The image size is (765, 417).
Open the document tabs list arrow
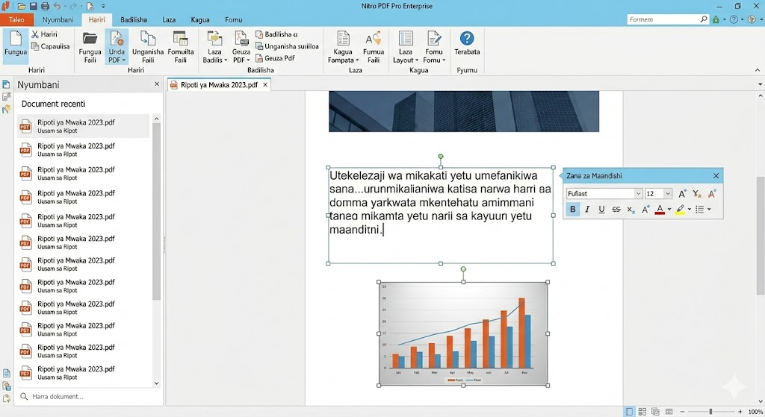(760, 85)
